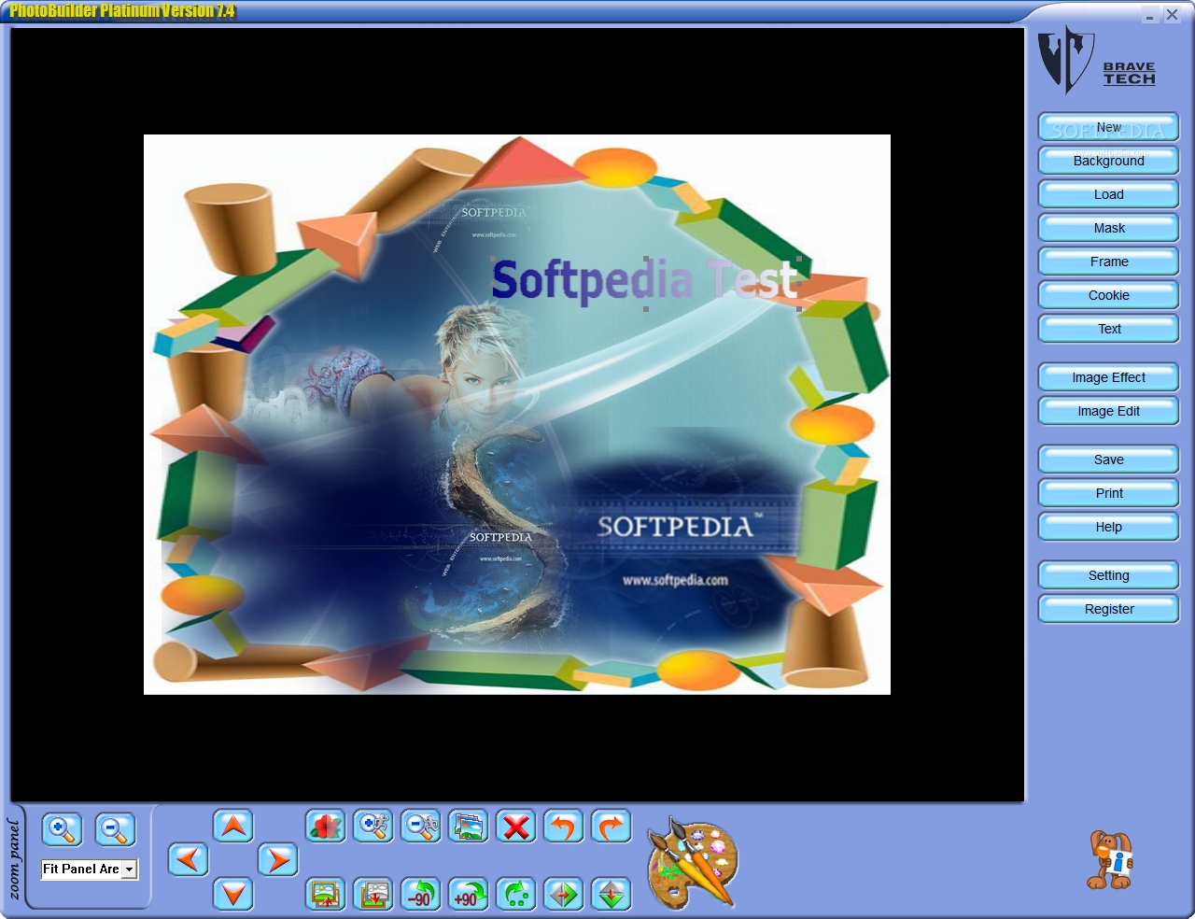1195x919 pixels.
Task: Redo the last action
Action: coord(612,827)
